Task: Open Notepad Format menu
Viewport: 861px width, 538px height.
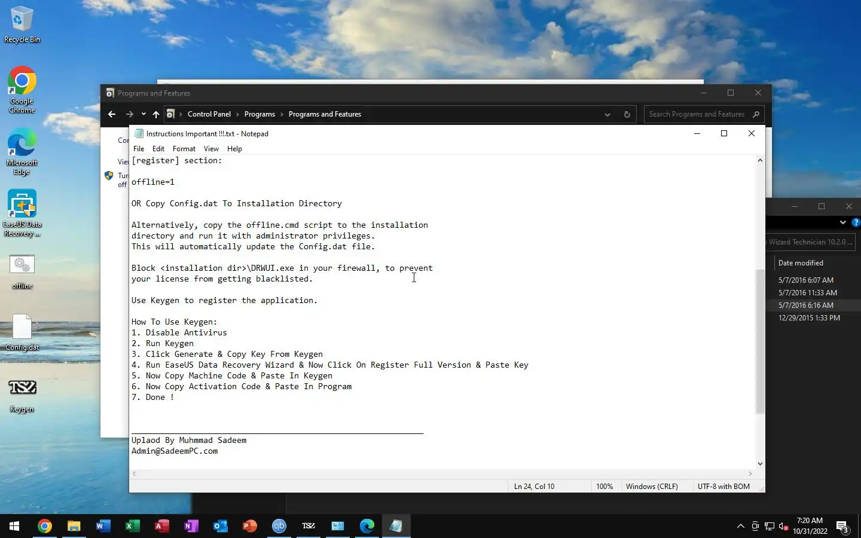Action: pyautogui.click(x=184, y=149)
